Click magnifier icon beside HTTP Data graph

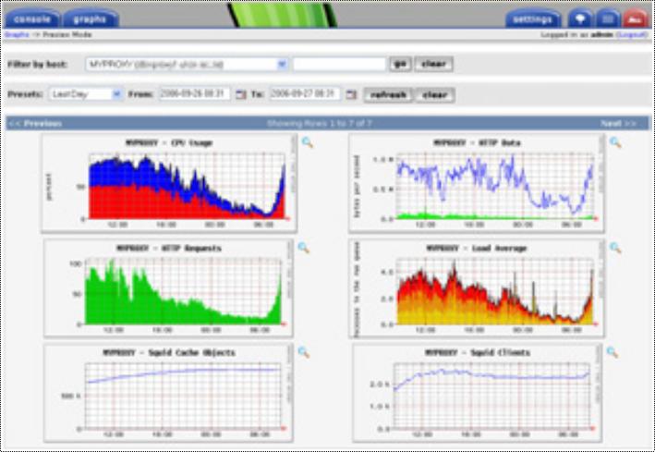[615, 142]
